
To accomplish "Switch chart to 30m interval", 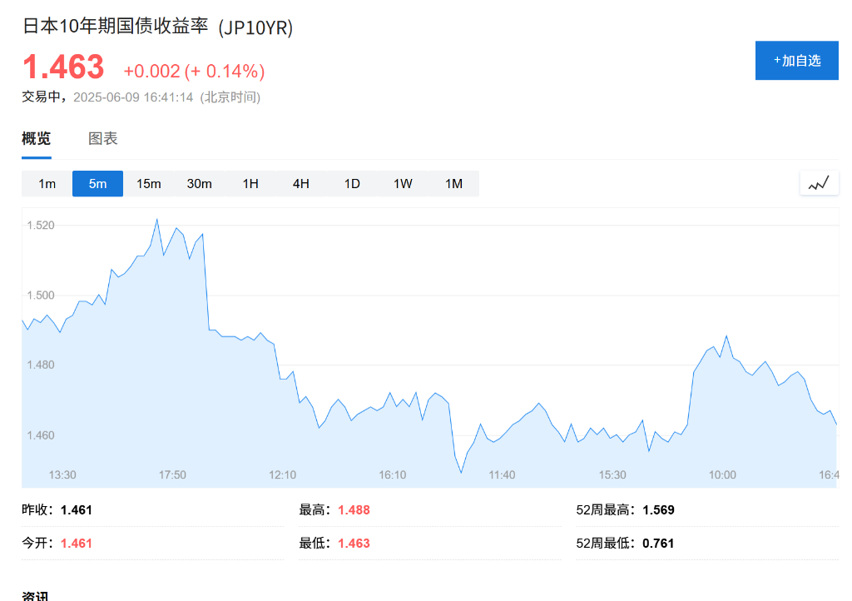I will (x=200, y=184).
